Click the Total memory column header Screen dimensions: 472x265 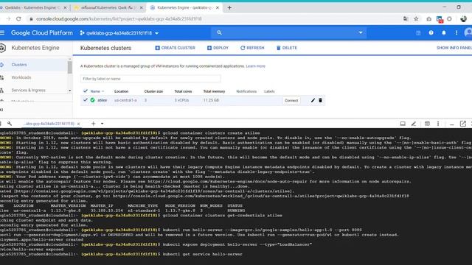click(x=214, y=91)
